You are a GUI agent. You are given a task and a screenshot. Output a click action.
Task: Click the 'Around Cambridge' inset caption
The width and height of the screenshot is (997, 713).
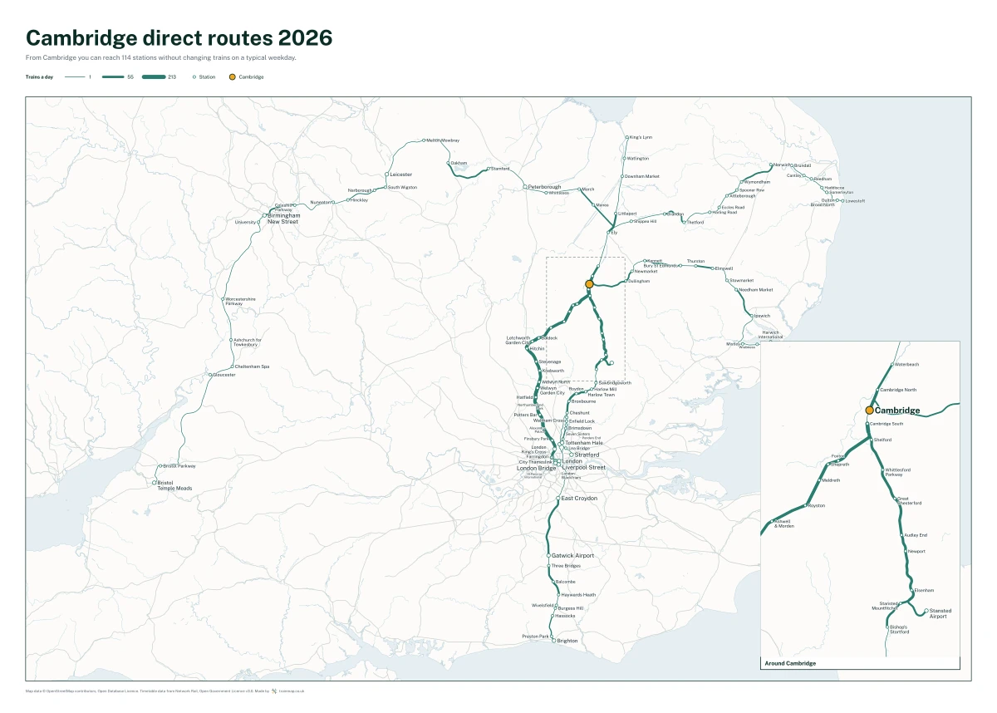790,663
